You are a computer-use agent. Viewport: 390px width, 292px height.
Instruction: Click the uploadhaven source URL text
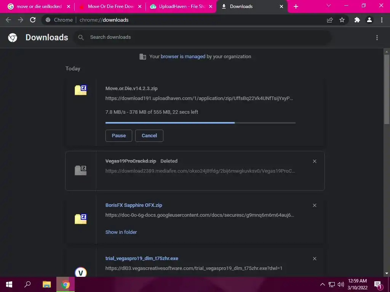click(x=199, y=98)
